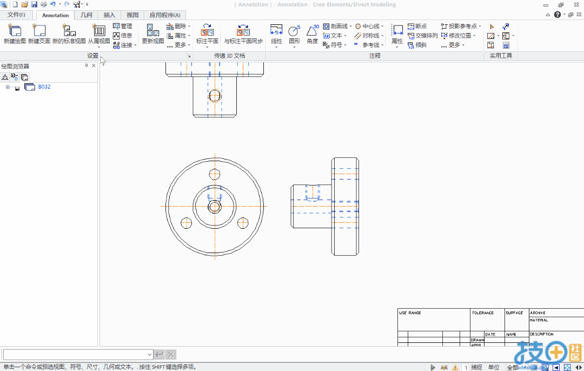Click the Redo arrow icon
This screenshot has height=371, width=584.
coord(67,4)
